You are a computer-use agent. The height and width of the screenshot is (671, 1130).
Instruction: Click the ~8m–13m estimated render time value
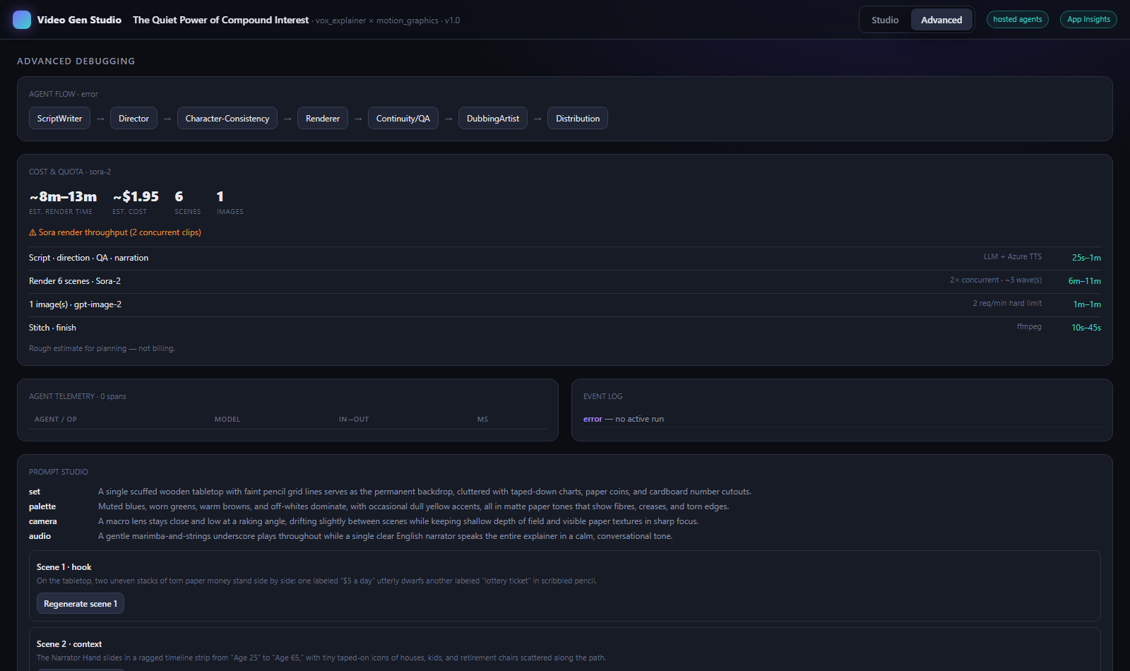[x=63, y=196]
